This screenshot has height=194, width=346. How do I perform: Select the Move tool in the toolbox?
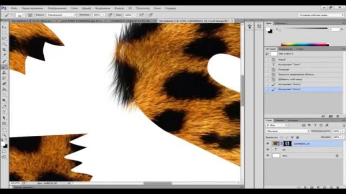tap(4, 27)
